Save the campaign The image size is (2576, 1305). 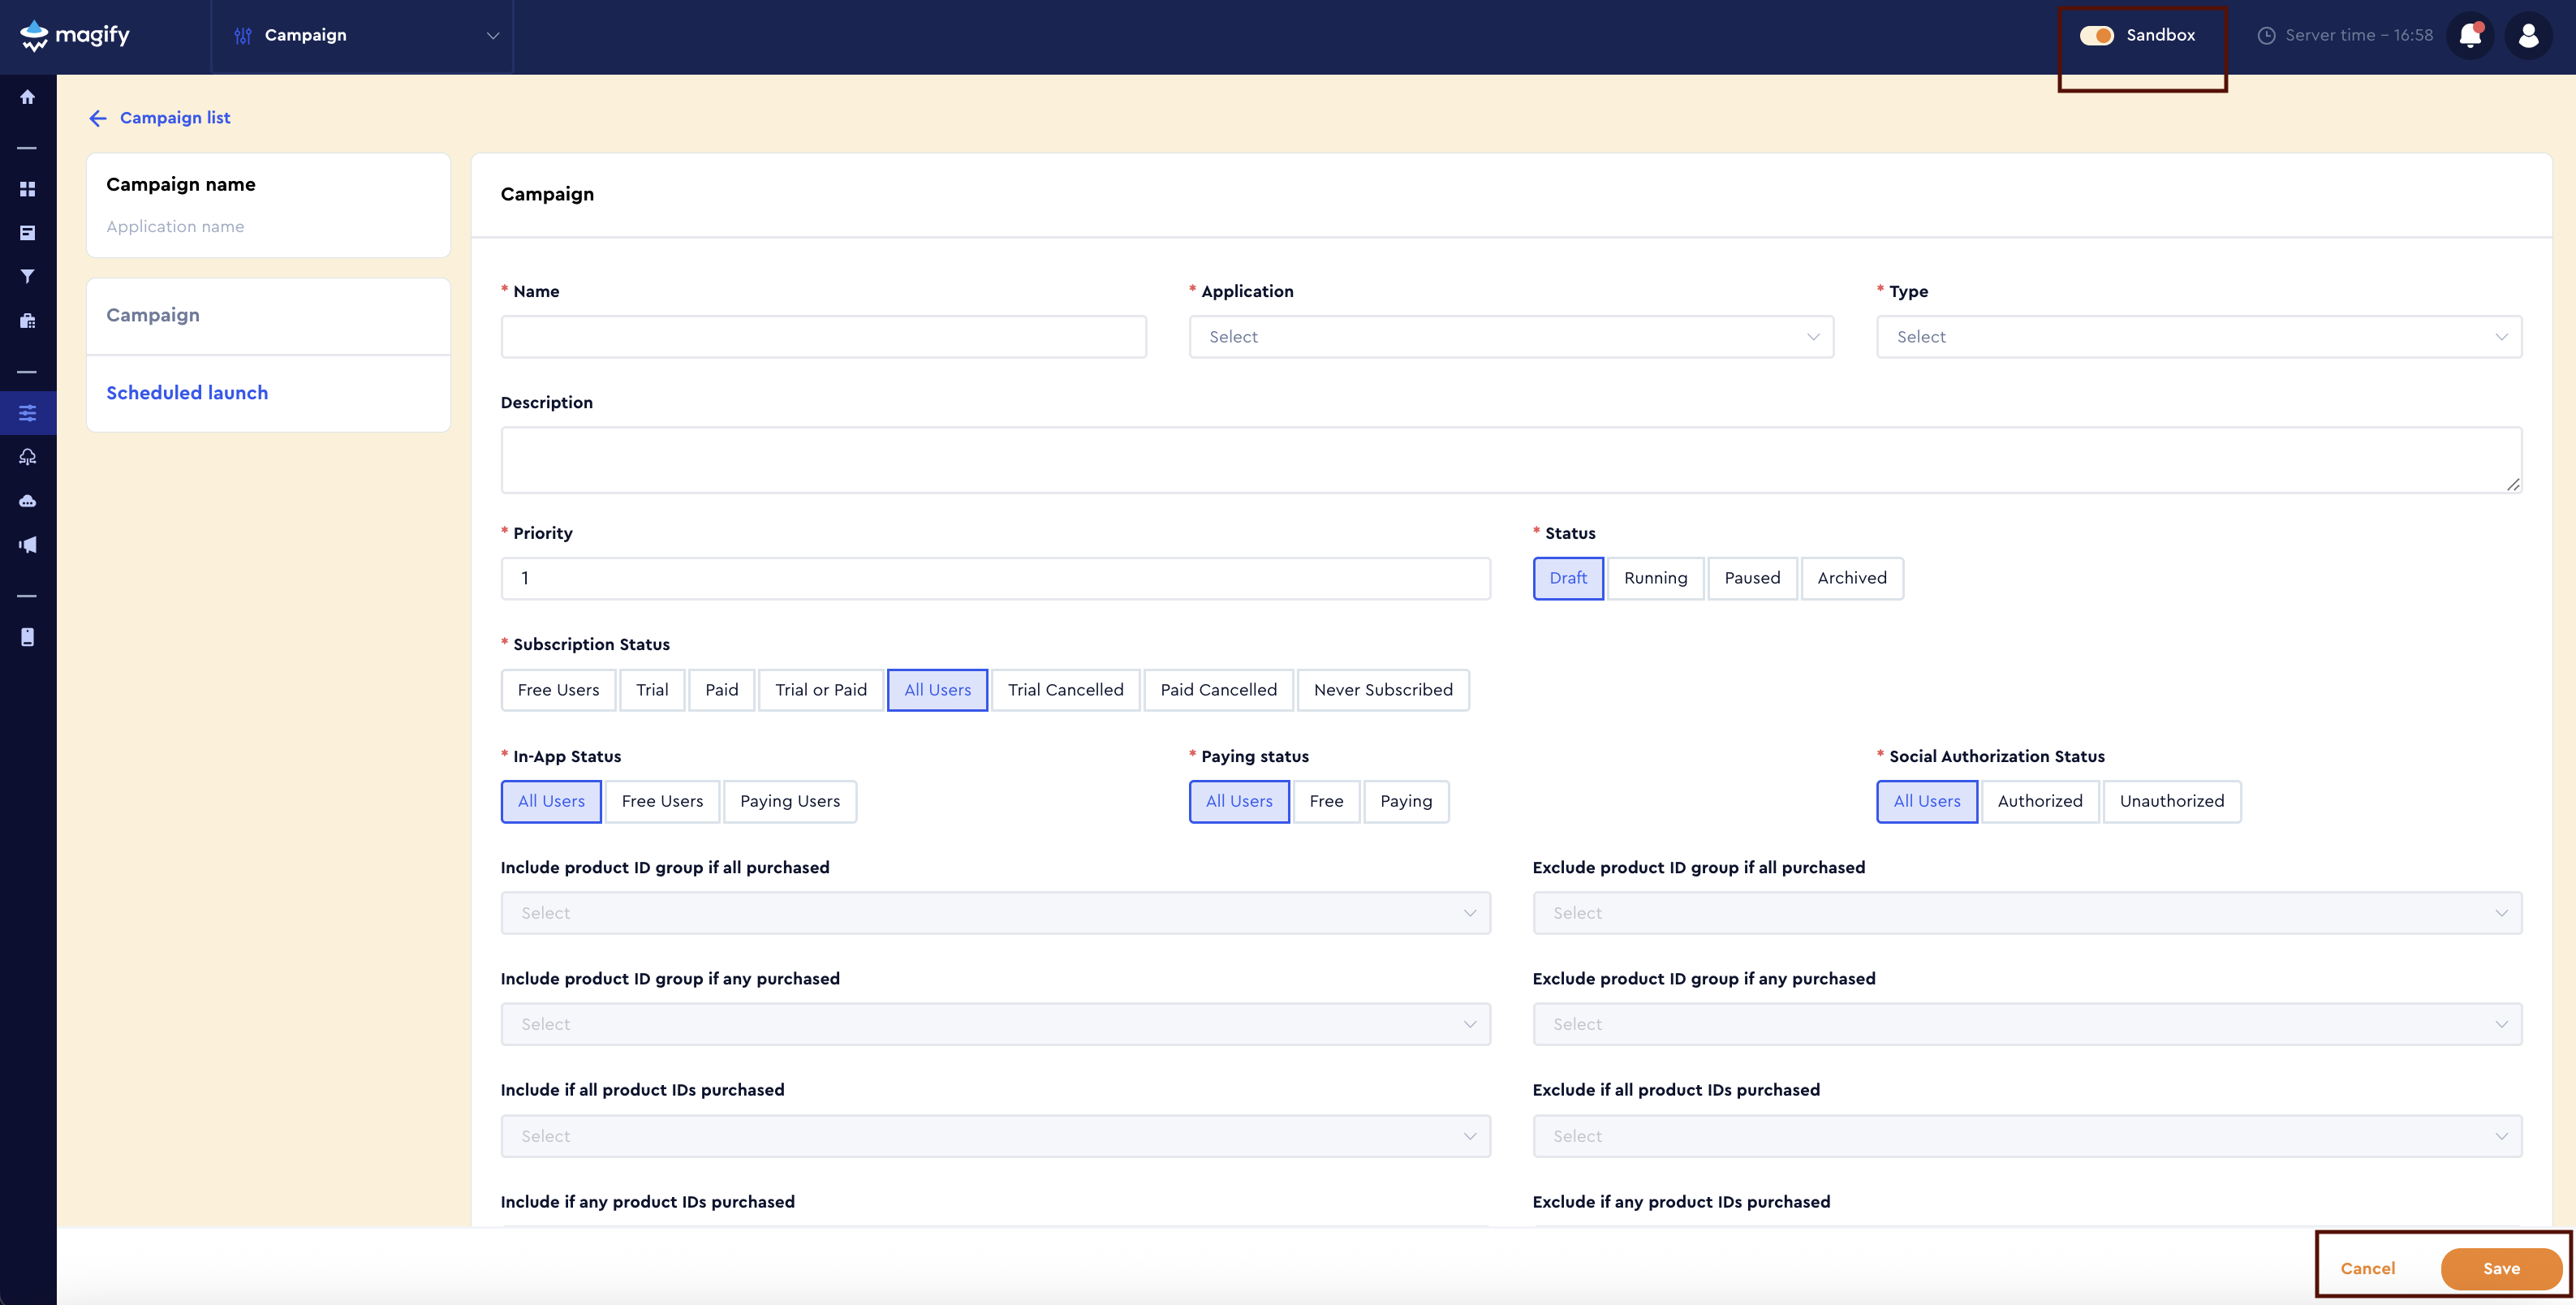pos(2501,1267)
